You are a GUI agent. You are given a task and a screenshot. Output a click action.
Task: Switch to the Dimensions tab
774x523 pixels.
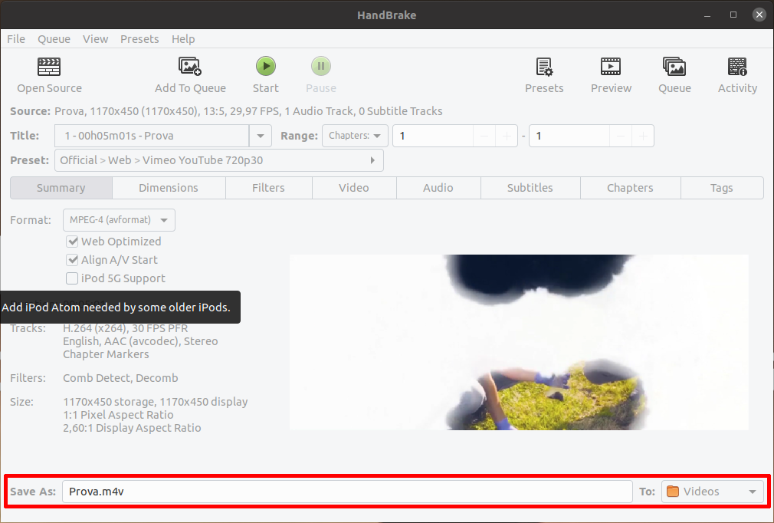pyautogui.click(x=169, y=188)
